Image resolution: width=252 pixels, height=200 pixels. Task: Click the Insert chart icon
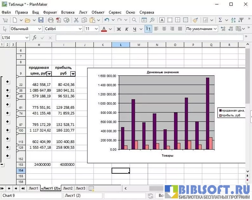coord(205,20)
